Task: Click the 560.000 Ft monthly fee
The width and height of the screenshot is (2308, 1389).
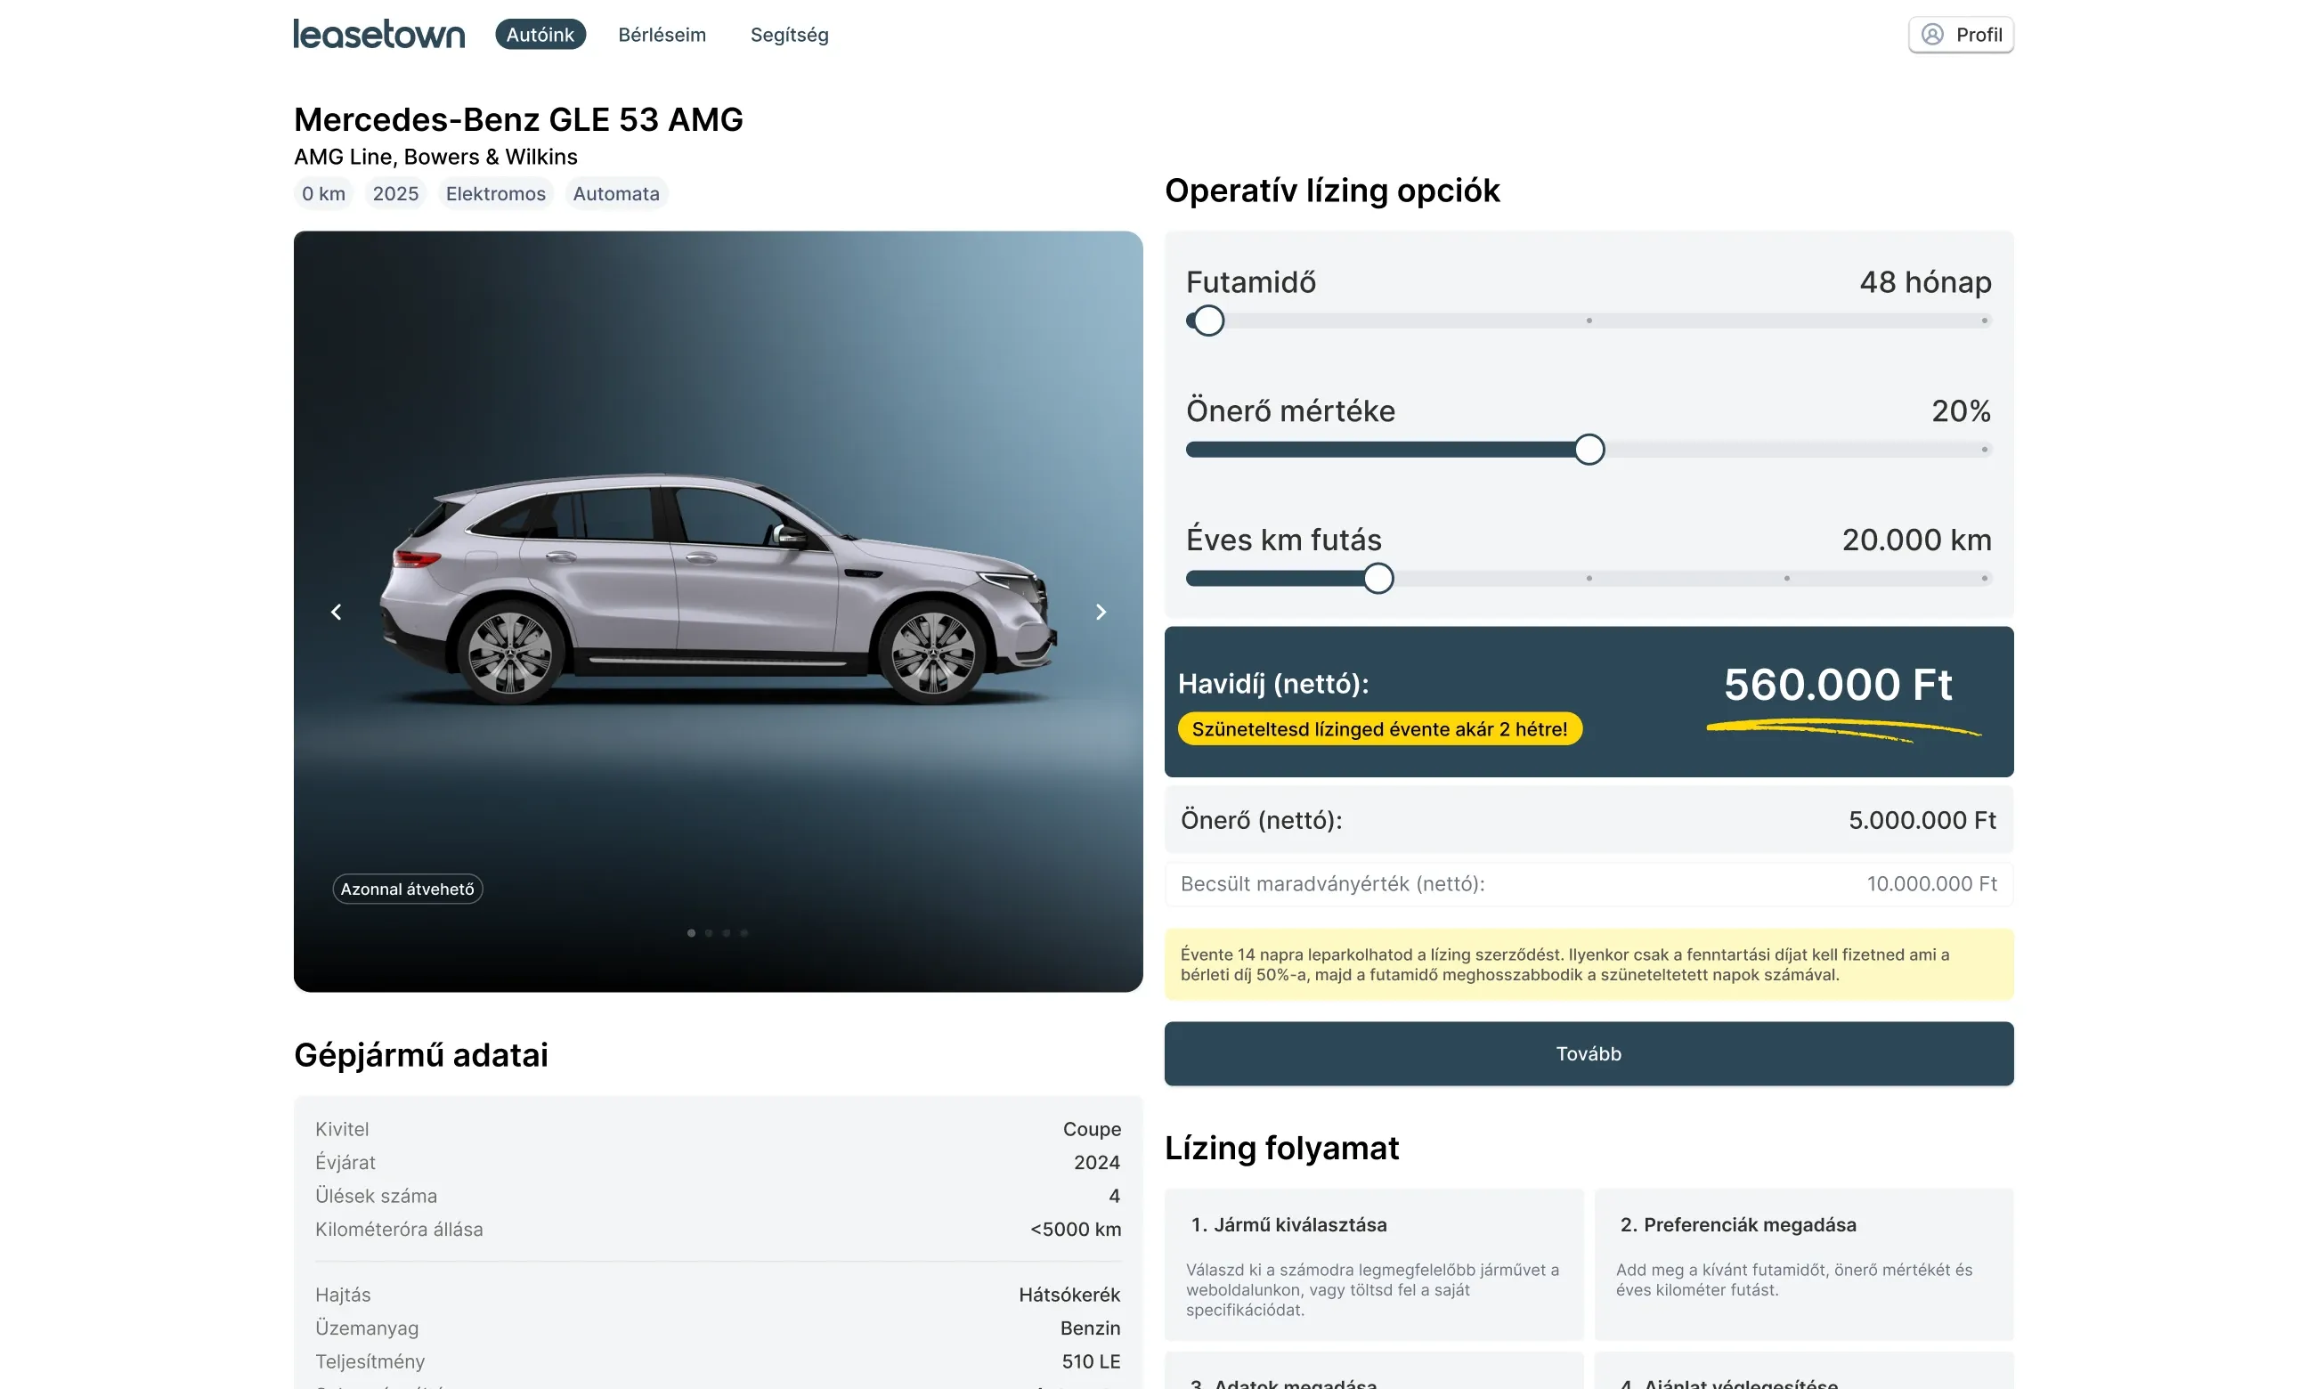Action: click(x=1837, y=685)
